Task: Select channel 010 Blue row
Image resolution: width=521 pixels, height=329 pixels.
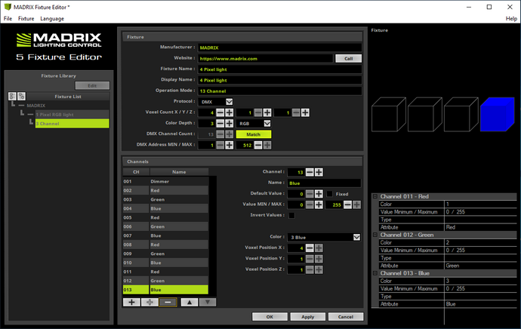Action: tap(165, 263)
